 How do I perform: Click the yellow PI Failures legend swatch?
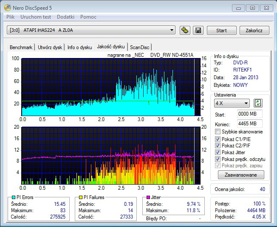(81, 197)
